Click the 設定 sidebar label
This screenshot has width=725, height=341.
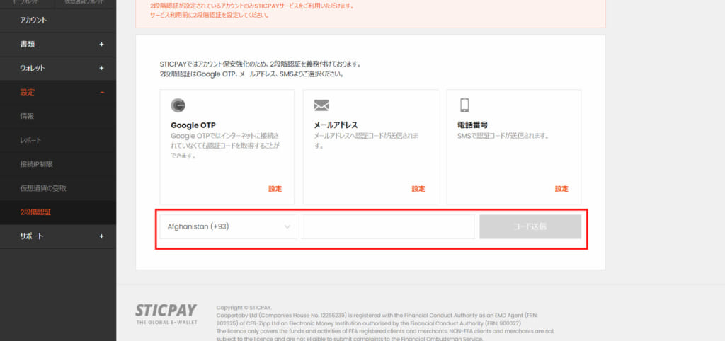28,92
